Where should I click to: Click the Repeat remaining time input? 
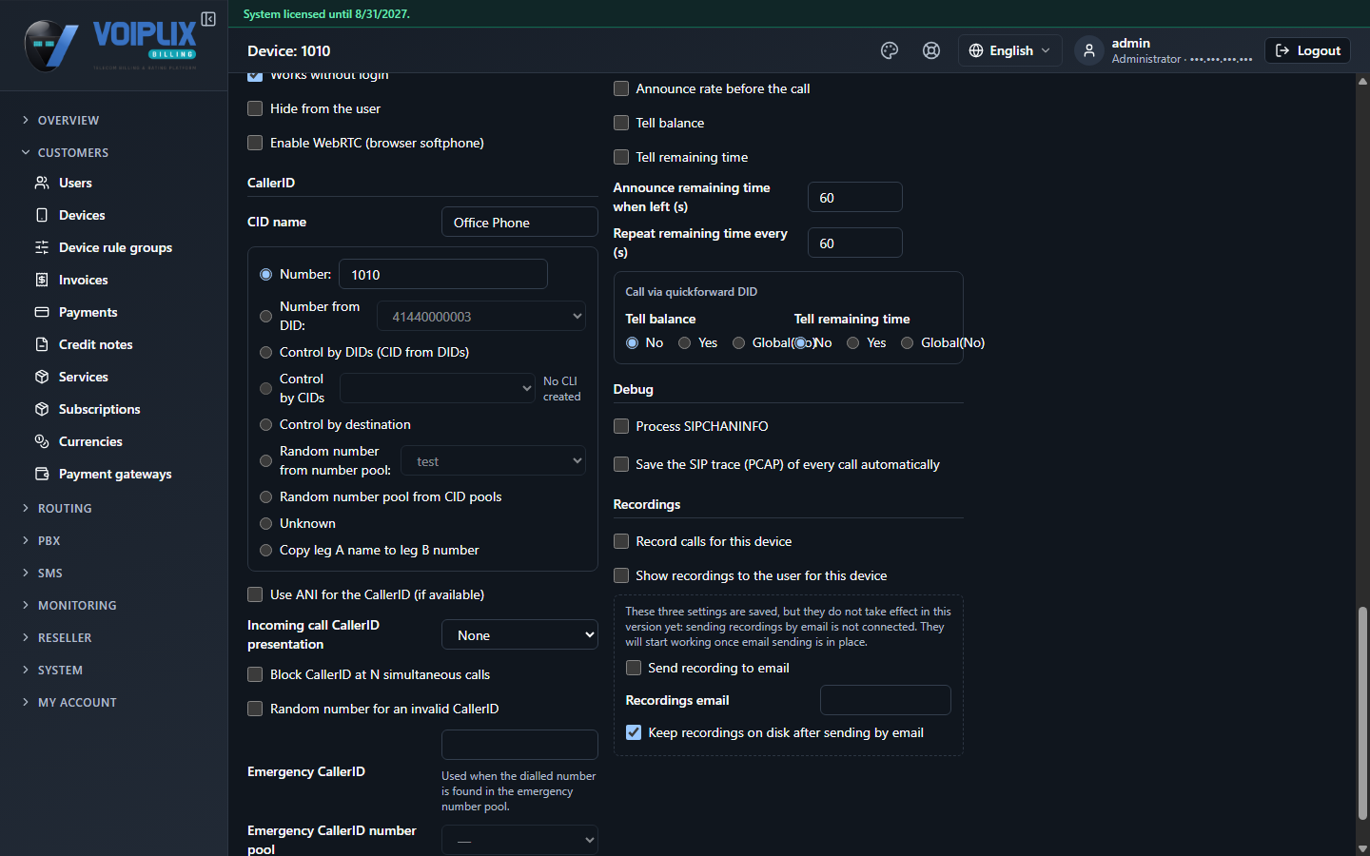[x=854, y=243]
